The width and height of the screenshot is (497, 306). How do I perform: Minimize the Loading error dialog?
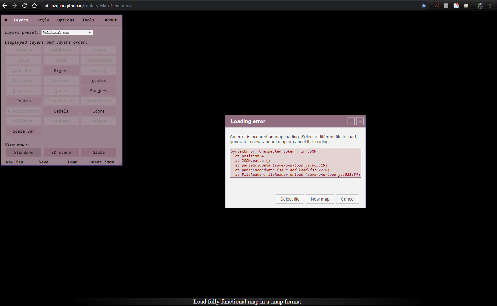coord(351,121)
